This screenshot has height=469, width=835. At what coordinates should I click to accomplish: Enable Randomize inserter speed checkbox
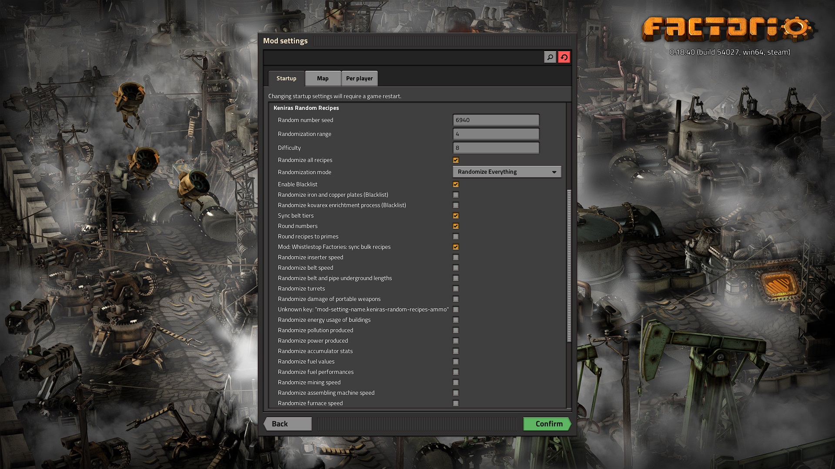pos(456,257)
